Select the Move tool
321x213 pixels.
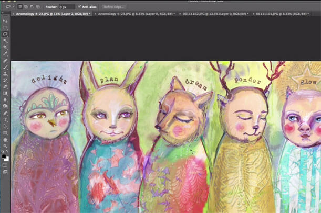click(x=5, y=21)
